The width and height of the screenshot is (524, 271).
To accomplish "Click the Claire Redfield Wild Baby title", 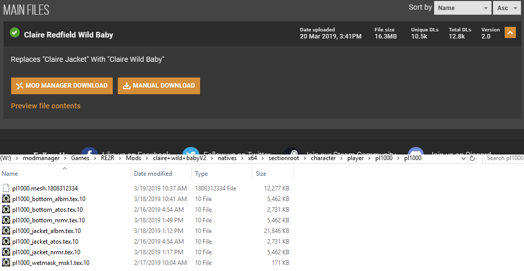I will (69, 35).
